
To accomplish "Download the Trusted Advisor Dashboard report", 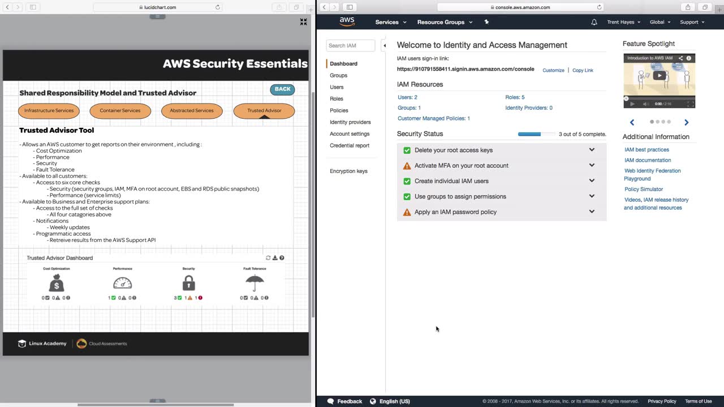I will coord(275,258).
